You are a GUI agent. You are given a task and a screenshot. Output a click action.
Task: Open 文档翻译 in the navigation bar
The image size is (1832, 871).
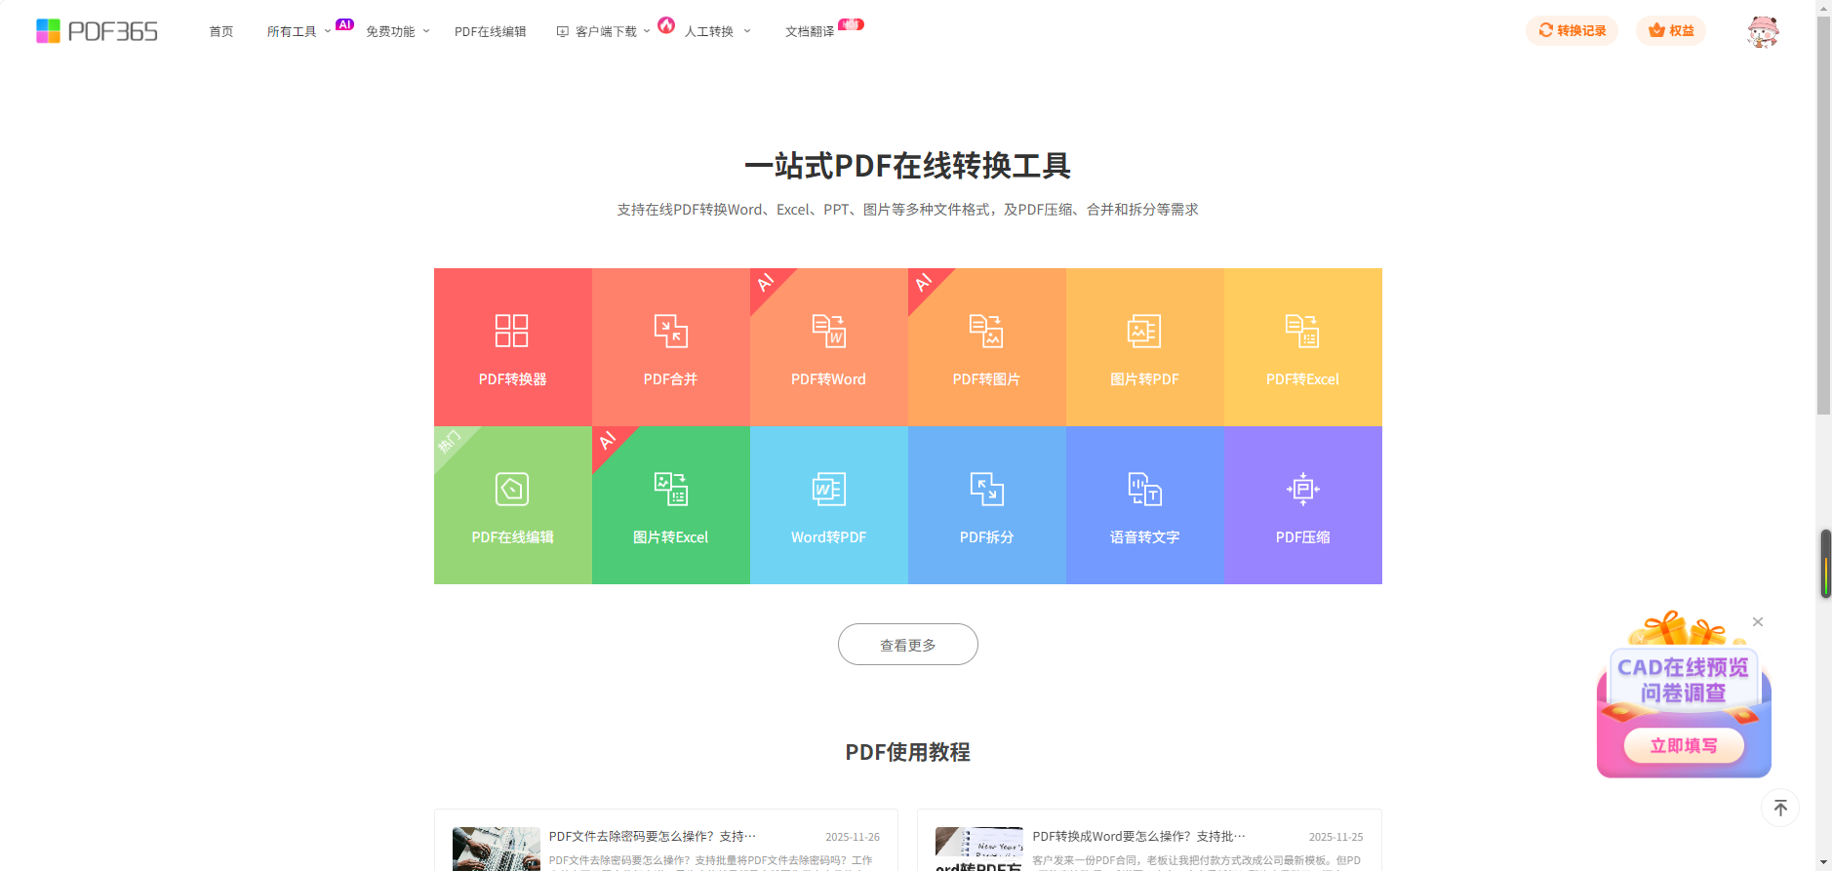pos(809,32)
